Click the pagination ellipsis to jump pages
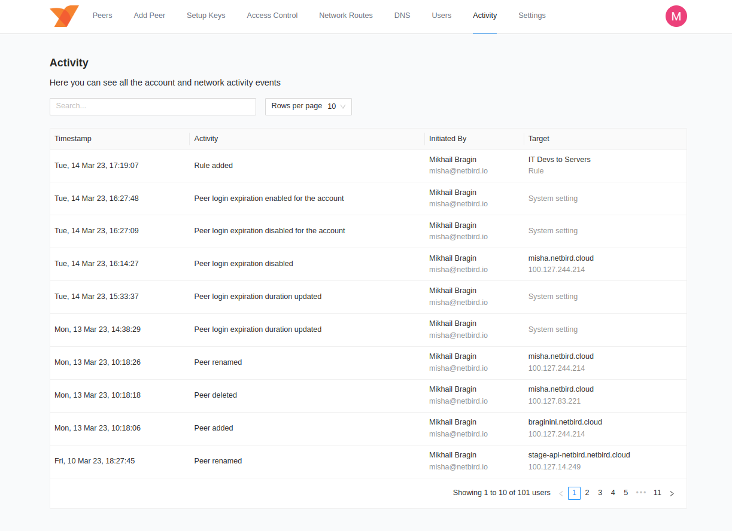Image resolution: width=732 pixels, height=531 pixels. point(641,493)
